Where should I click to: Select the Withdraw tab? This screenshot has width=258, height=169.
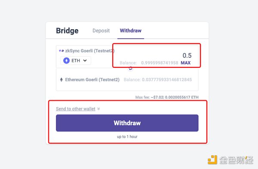point(131,30)
